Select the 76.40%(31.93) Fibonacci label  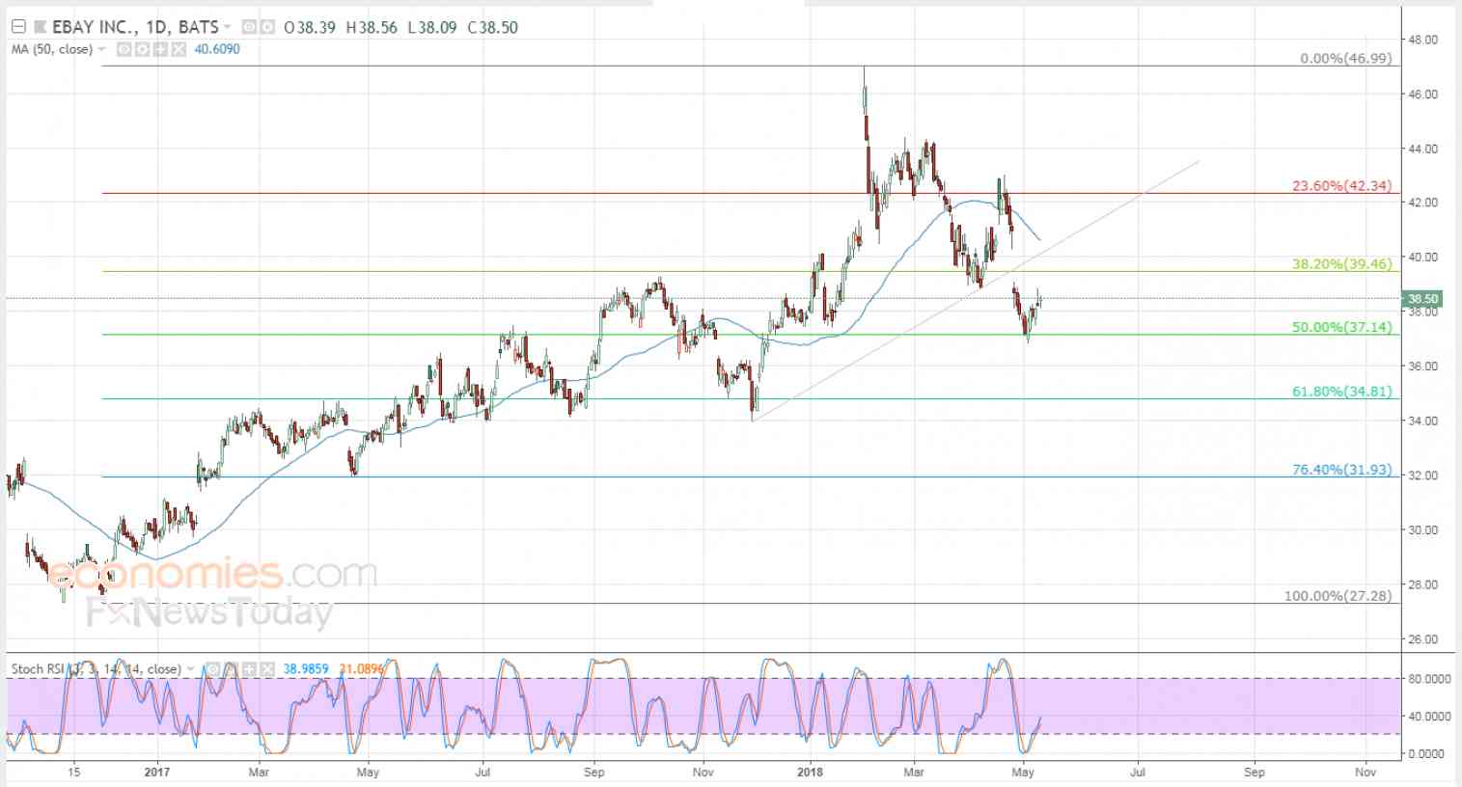1341,470
